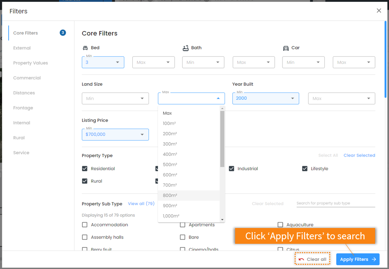
Task: Click the dropdown list scroll-up arrow
Action: coord(222,108)
